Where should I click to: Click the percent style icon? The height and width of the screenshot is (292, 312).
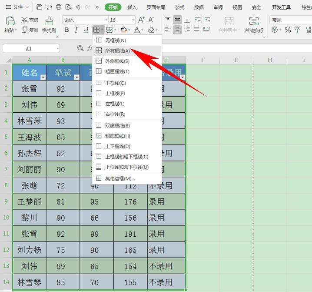point(288,30)
